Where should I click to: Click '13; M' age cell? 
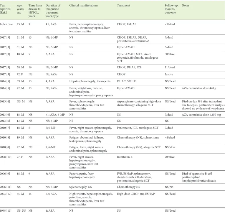click(20, 121)
